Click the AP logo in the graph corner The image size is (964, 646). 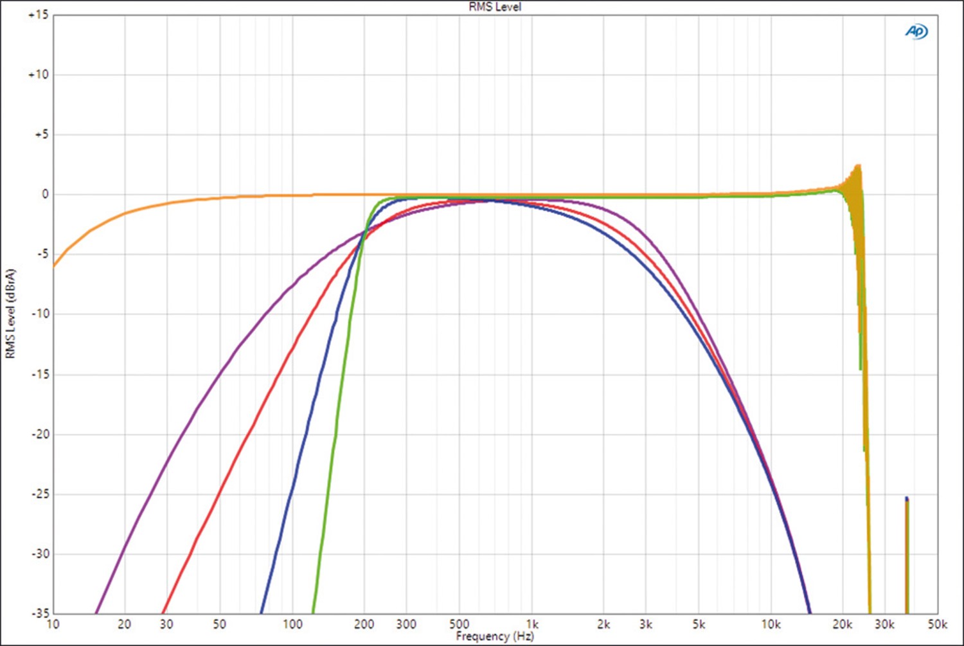click(916, 31)
